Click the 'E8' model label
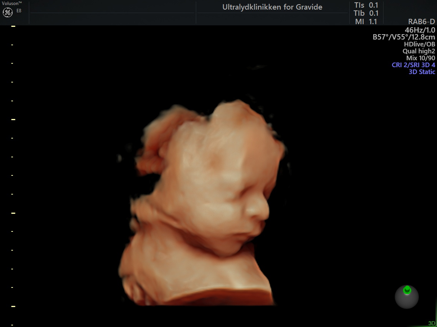This screenshot has height=327, width=437. 19,11
